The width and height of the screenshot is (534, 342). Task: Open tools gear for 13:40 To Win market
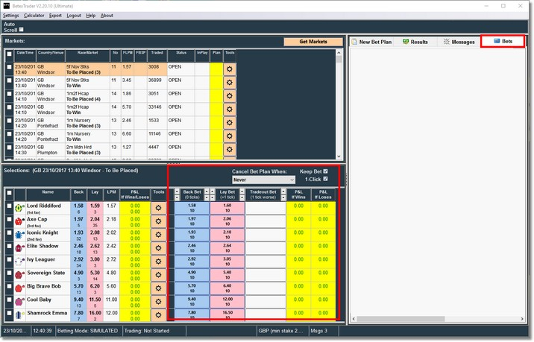pos(229,82)
